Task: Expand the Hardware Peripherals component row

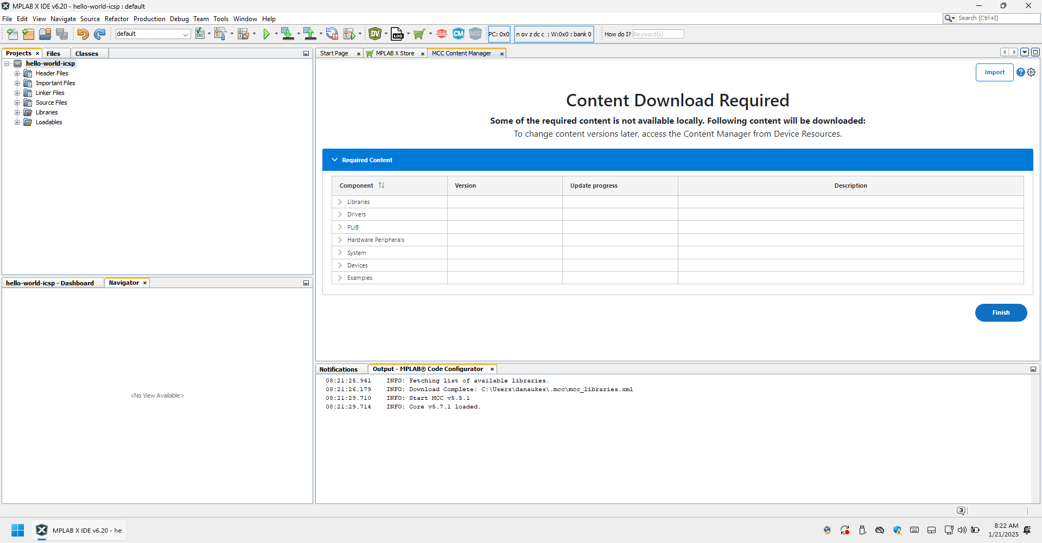Action: pos(340,240)
